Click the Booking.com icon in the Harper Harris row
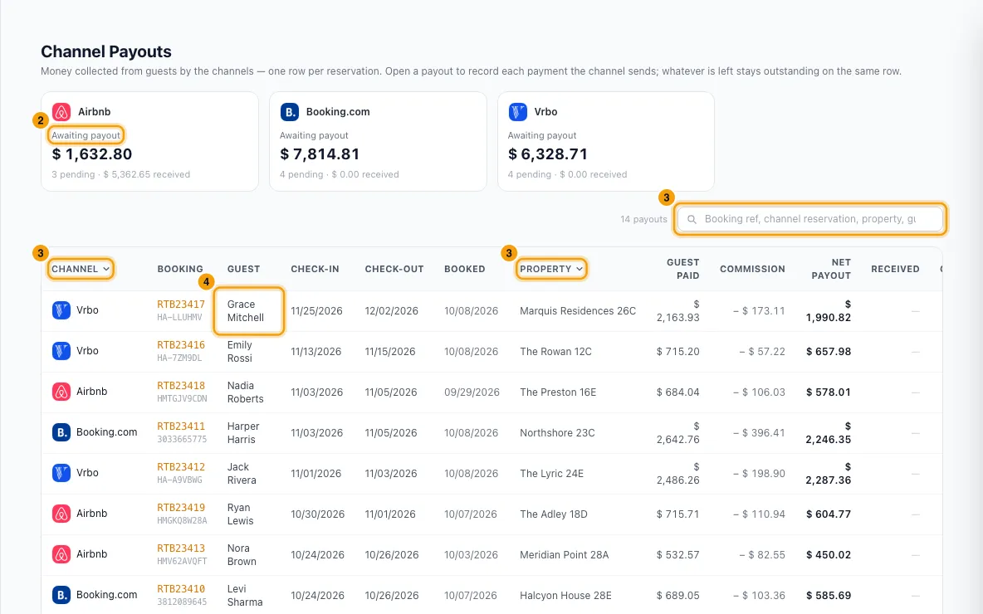 61,432
